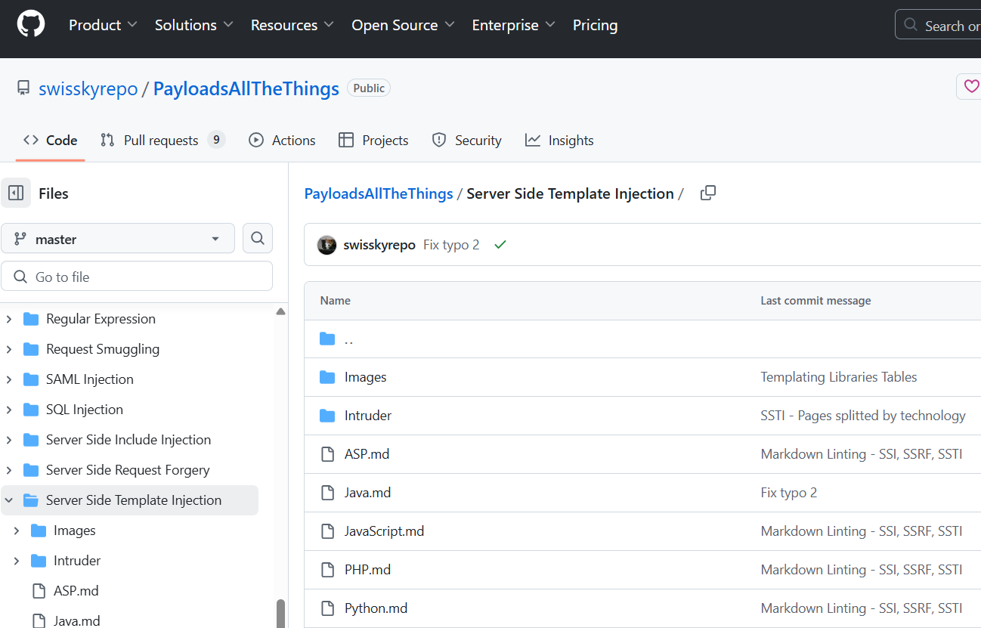Open the Insights tab
The height and width of the screenshot is (628, 981).
[x=560, y=141]
